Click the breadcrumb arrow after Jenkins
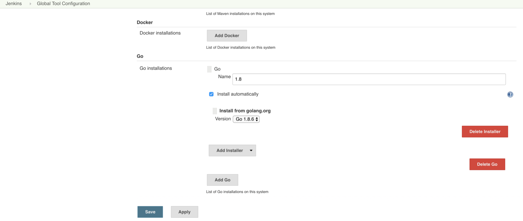This screenshot has height=221, width=523. [x=30, y=4]
